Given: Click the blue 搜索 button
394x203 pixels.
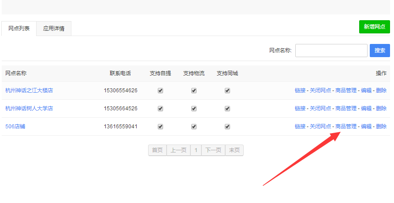Looking at the screenshot, I should click(379, 51).
